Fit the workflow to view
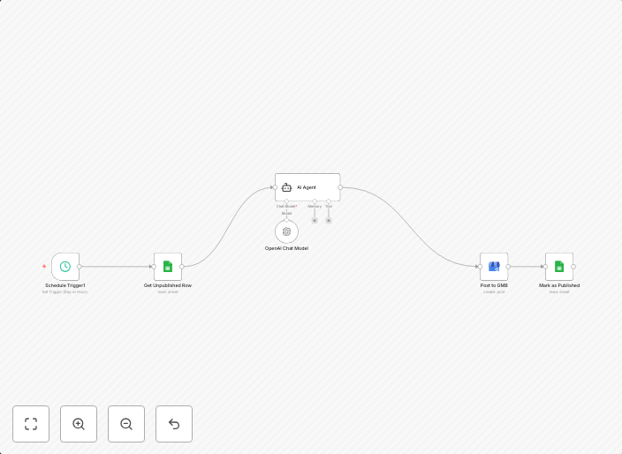Viewport: 622px width, 454px height. (x=31, y=424)
